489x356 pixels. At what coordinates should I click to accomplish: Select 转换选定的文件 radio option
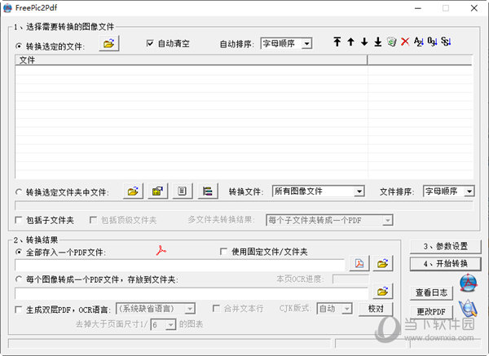(50, 46)
